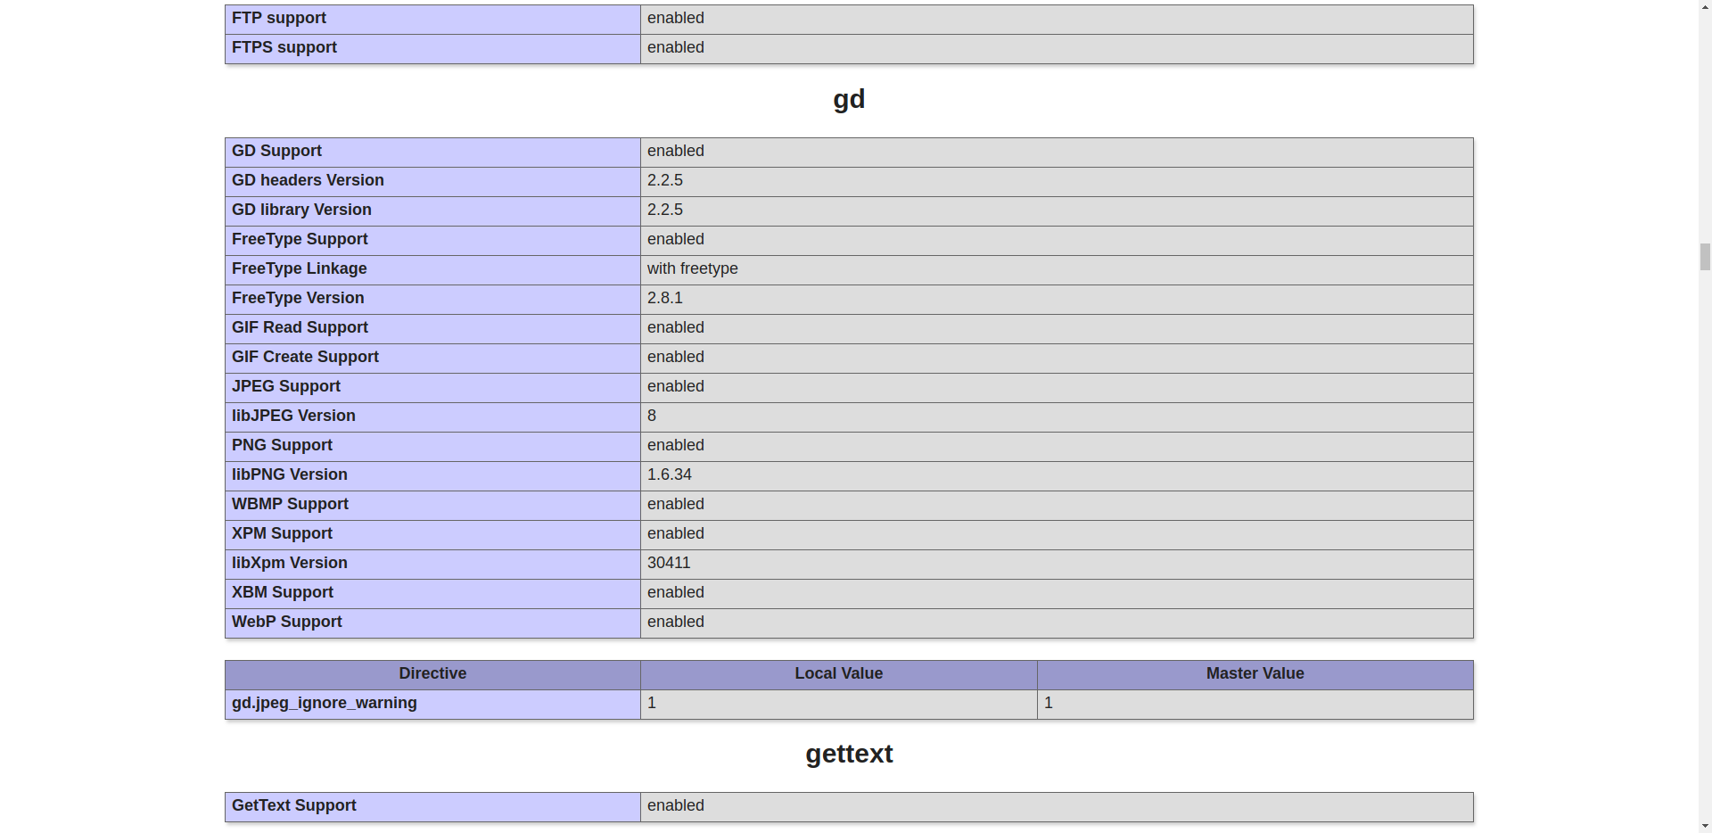
Task: Click the 'gettext' section heading
Action: pyautogui.click(x=849, y=754)
